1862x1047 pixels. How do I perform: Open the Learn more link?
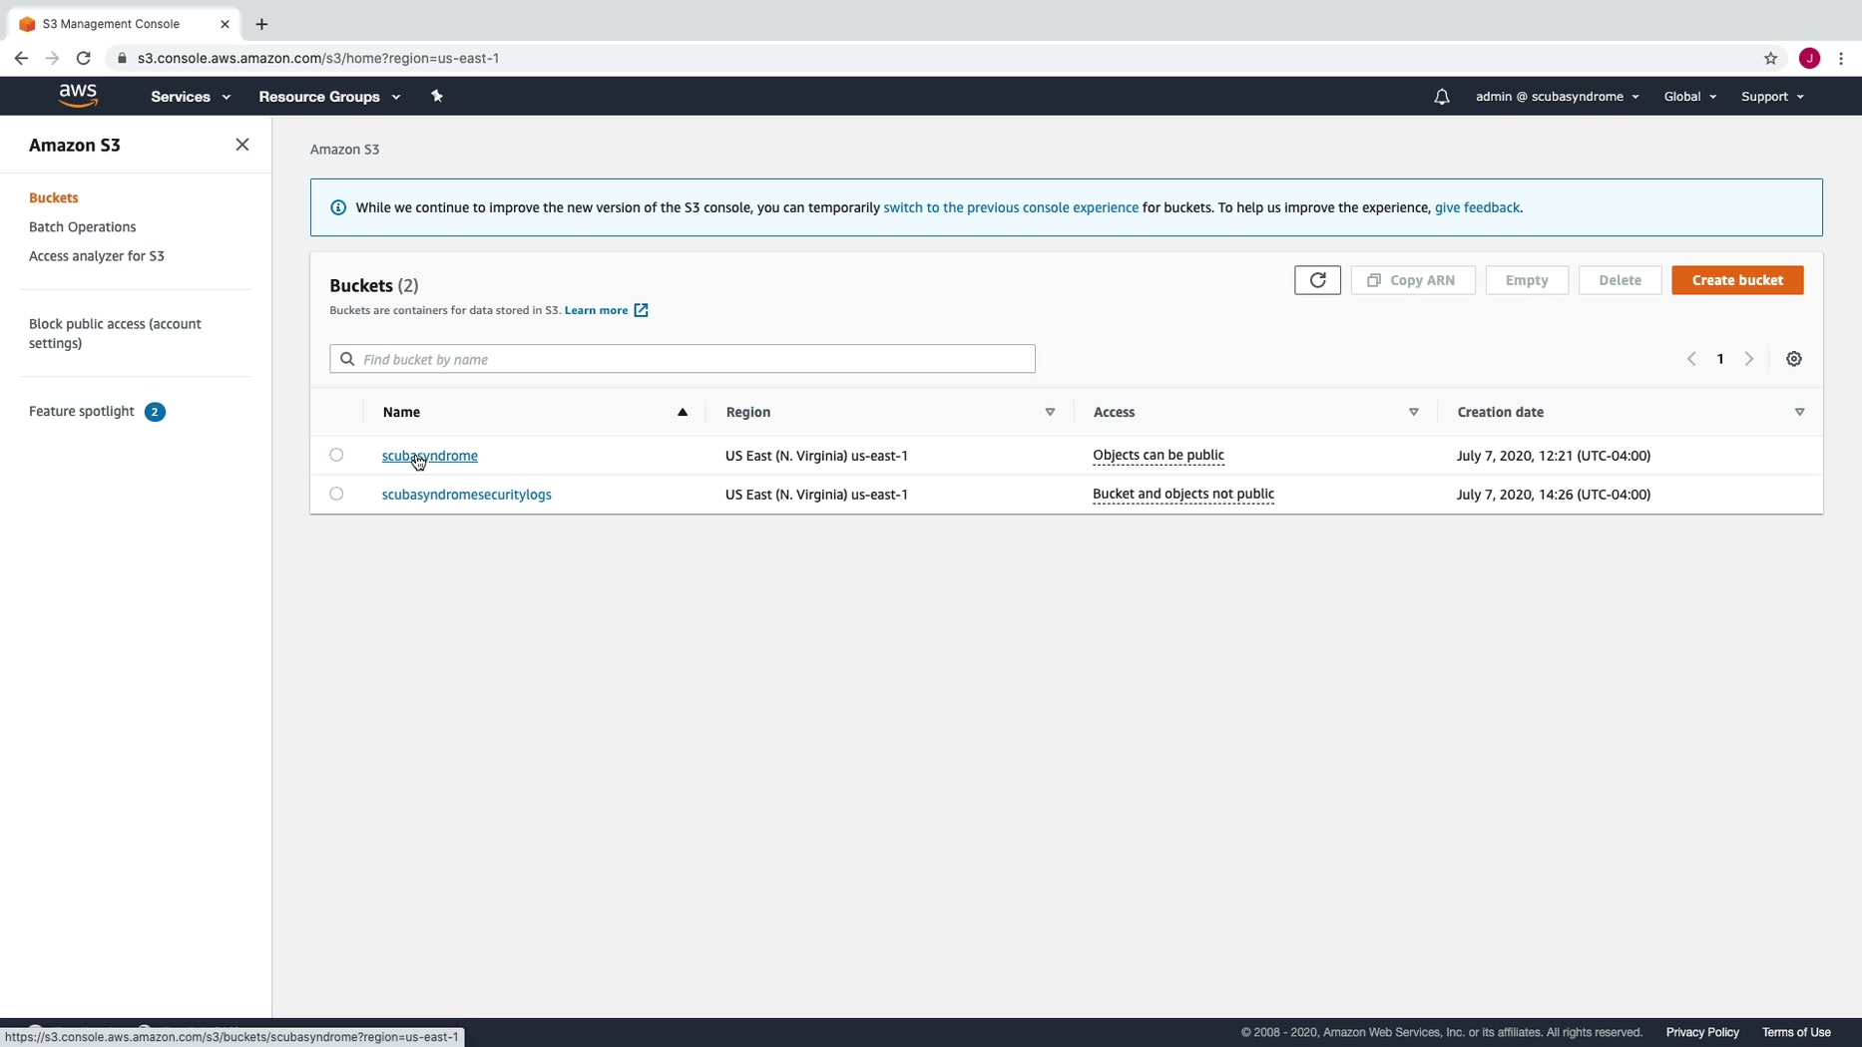pos(597,310)
